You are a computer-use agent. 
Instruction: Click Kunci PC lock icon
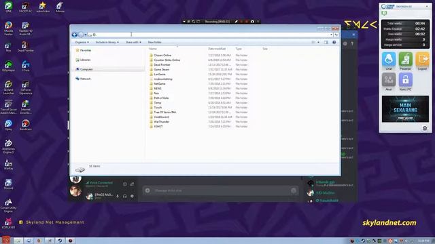pos(405,81)
